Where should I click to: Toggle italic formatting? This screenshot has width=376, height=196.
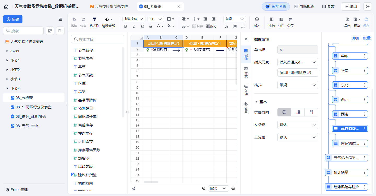[x=134, y=26]
